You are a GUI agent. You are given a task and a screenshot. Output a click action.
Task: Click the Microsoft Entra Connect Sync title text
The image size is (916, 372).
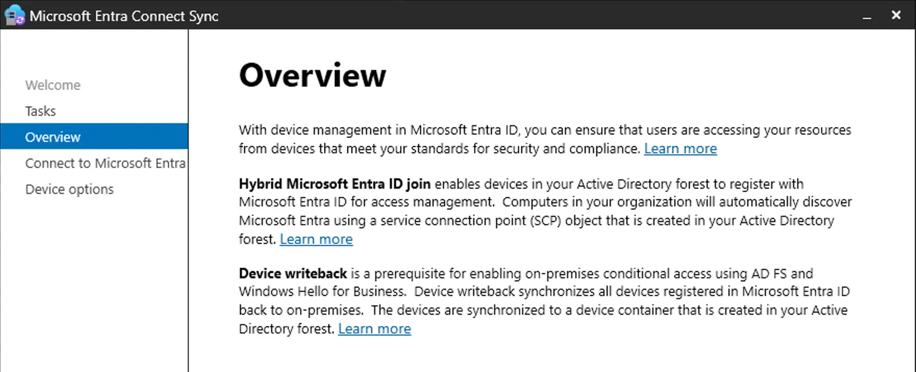124,16
